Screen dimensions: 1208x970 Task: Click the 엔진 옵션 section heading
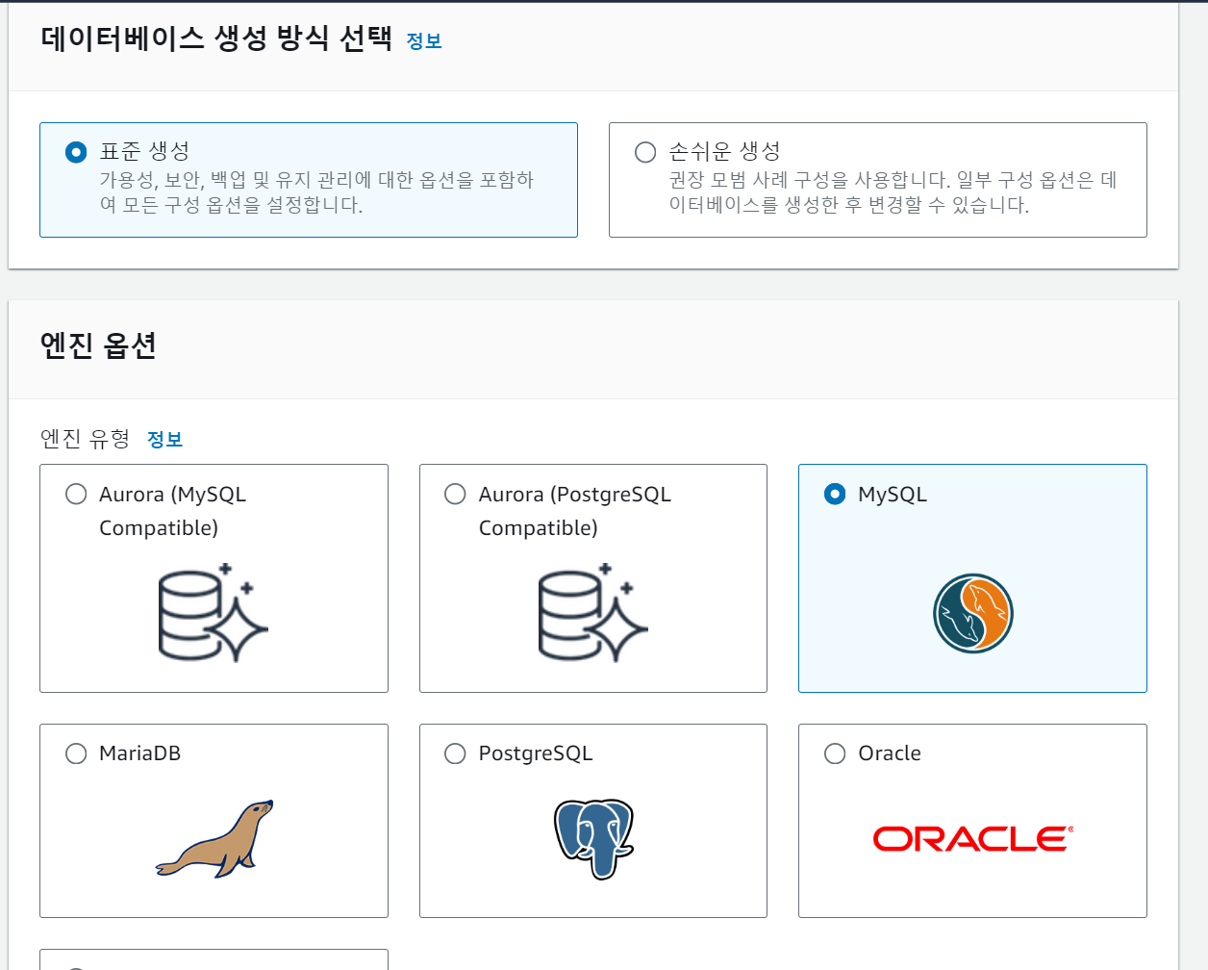pyautogui.click(x=98, y=345)
